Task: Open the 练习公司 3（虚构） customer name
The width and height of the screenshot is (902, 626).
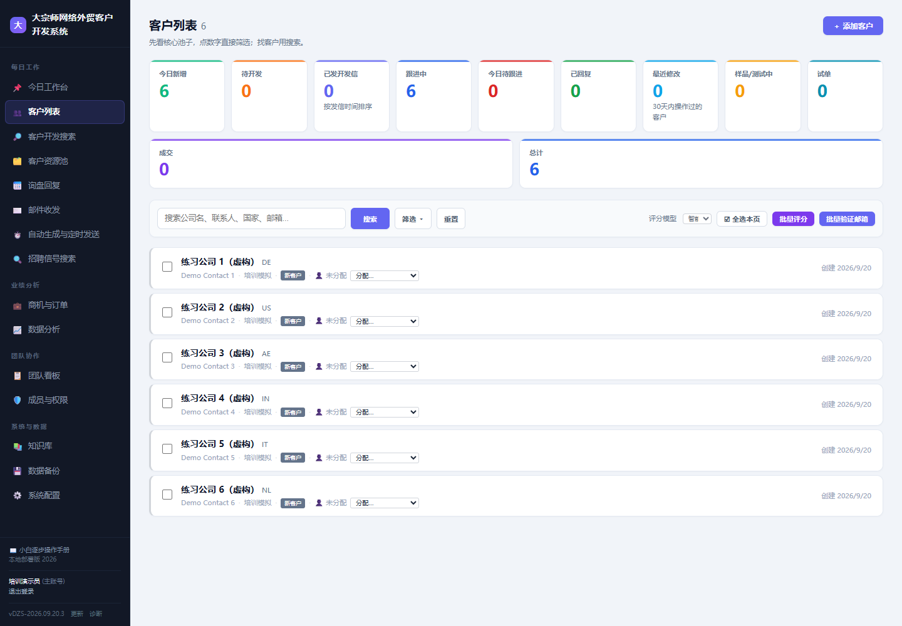Action: (x=217, y=353)
